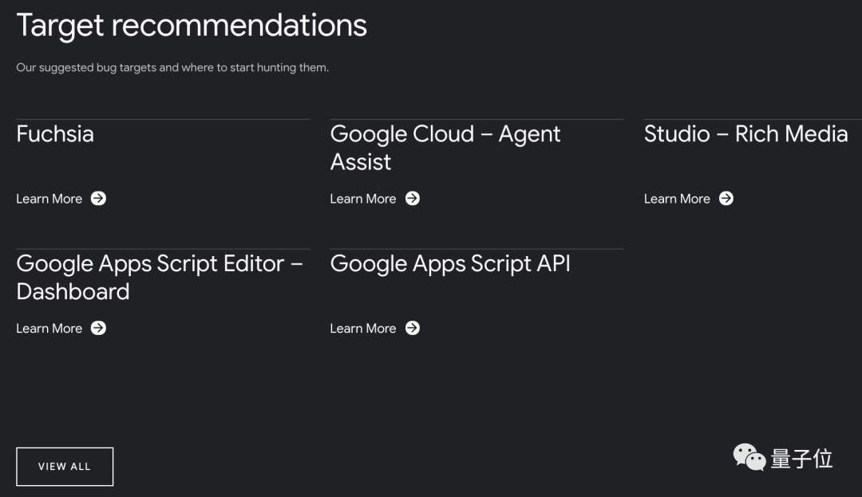
Task: Click the suggested bug targets subtitle text
Action: pos(172,68)
